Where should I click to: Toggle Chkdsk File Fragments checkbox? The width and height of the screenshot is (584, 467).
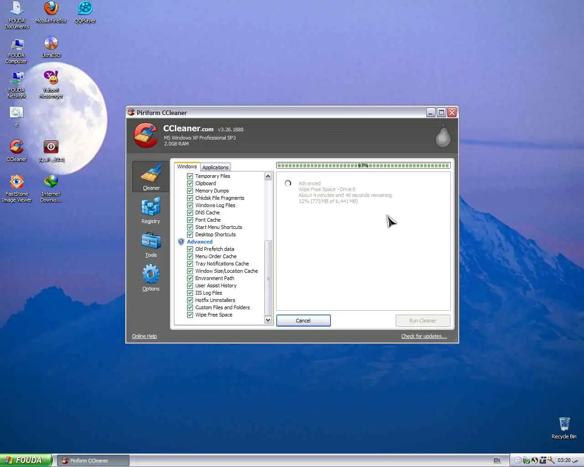190,198
